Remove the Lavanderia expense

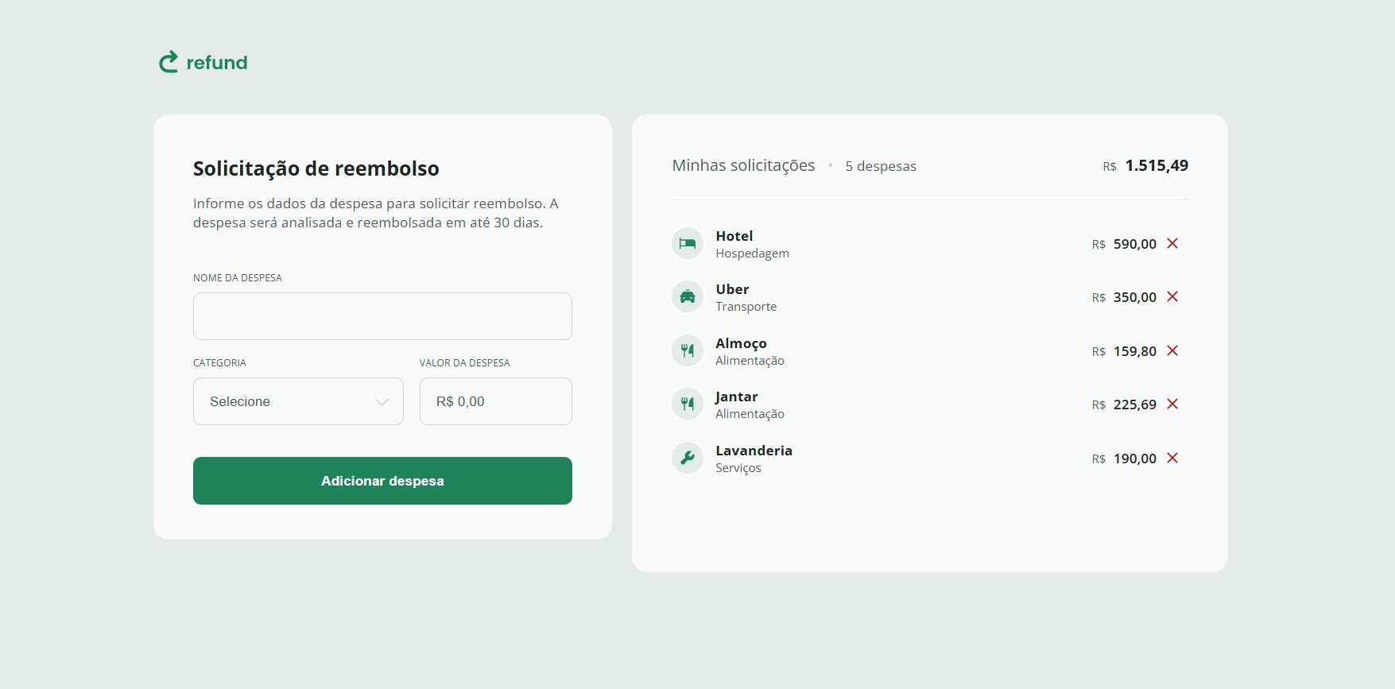pyautogui.click(x=1172, y=458)
